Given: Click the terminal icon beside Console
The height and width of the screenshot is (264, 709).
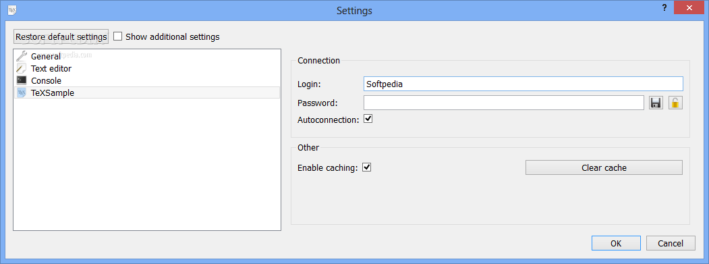Looking at the screenshot, I should pyautogui.click(x=22, y=80).
